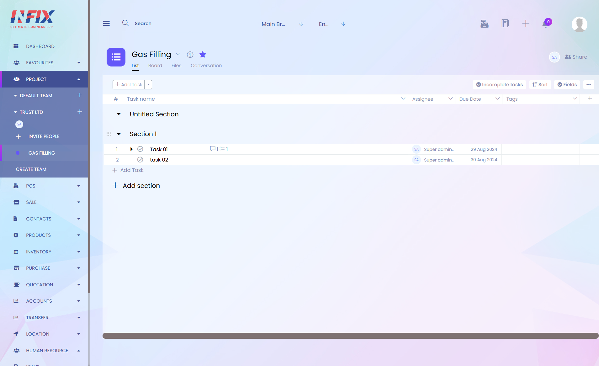This screenshot has width=599, height=366.
Task: Click Create Team
Action: pyautogui.click(x=31, y=169)
